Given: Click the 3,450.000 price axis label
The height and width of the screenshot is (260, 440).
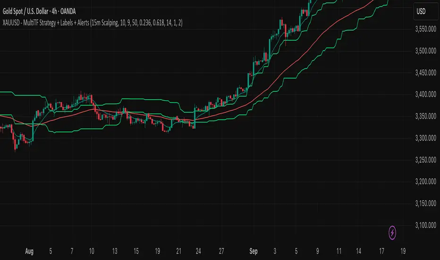Looking at the screenshot, I should pos(426,73).
